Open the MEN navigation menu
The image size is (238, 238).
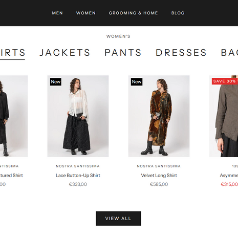[x=57, y=13]
